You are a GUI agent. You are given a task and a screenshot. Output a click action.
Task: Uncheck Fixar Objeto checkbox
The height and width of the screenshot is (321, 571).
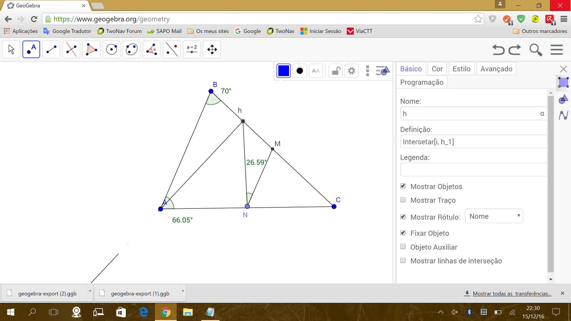click(x=403, y=233)
